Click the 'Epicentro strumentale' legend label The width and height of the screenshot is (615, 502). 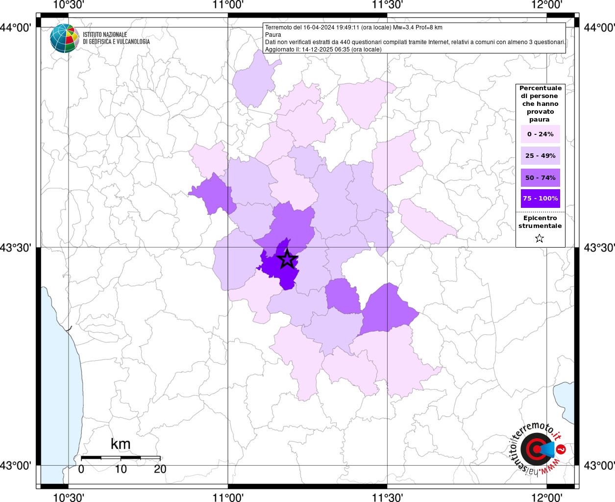pyautogui.click(x=540, y=222)
